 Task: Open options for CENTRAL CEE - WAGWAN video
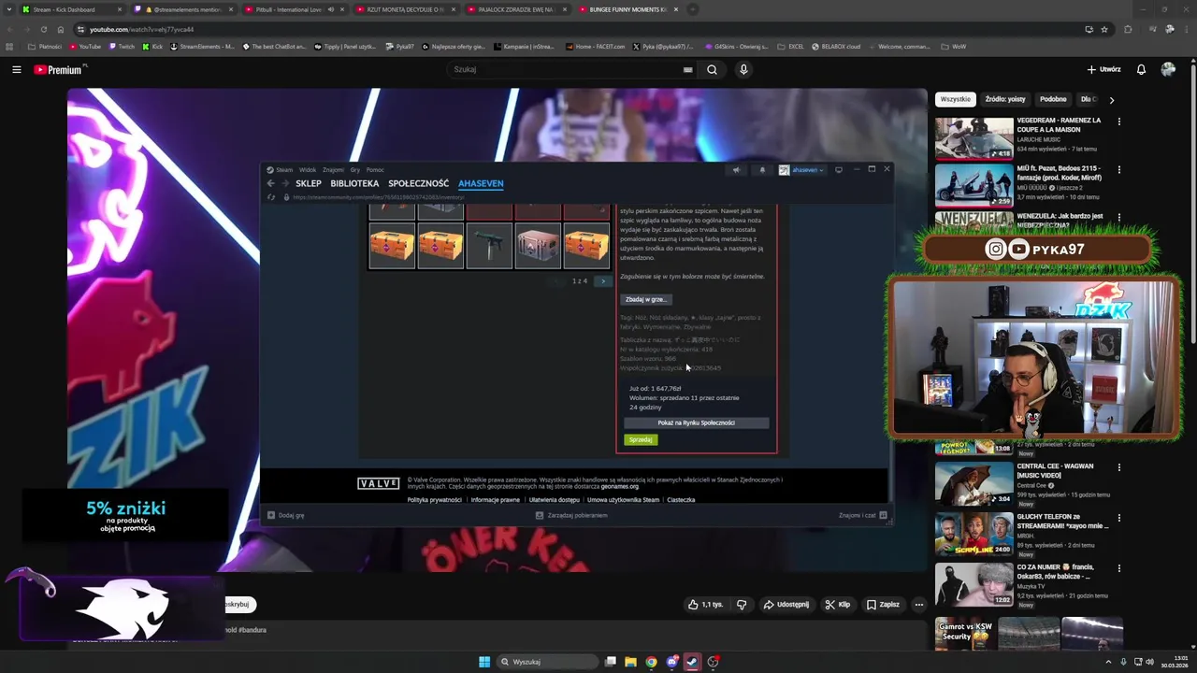(1119, 467)
